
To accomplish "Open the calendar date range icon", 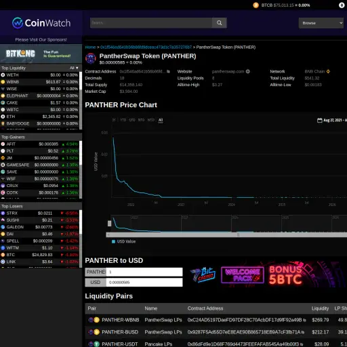I will 319,120.
